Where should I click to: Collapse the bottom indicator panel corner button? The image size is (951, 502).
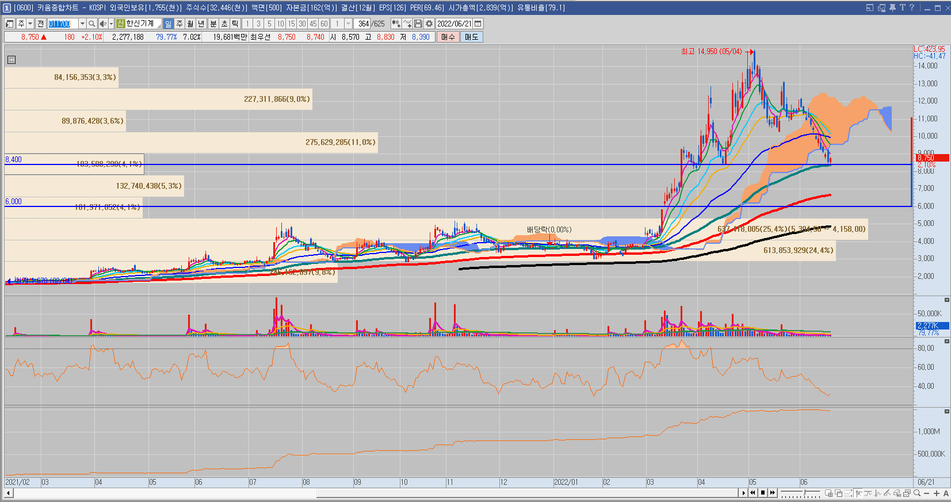pyautogui.click(x=946, y=411)
